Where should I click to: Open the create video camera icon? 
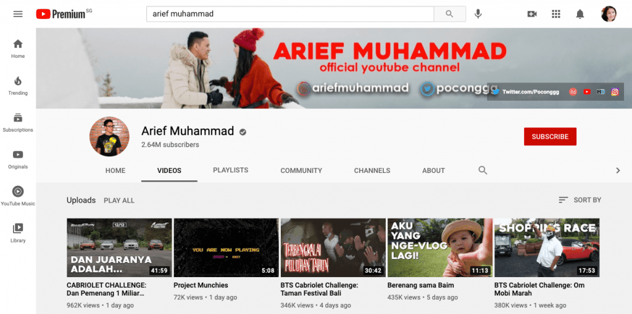tap(532, 14)
